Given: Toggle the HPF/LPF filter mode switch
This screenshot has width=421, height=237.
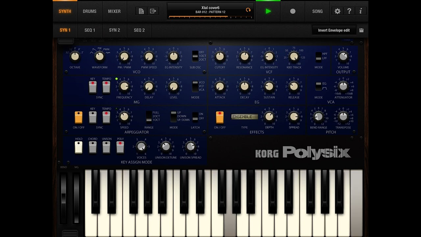Looking at the screenshot, I should 318,56.
